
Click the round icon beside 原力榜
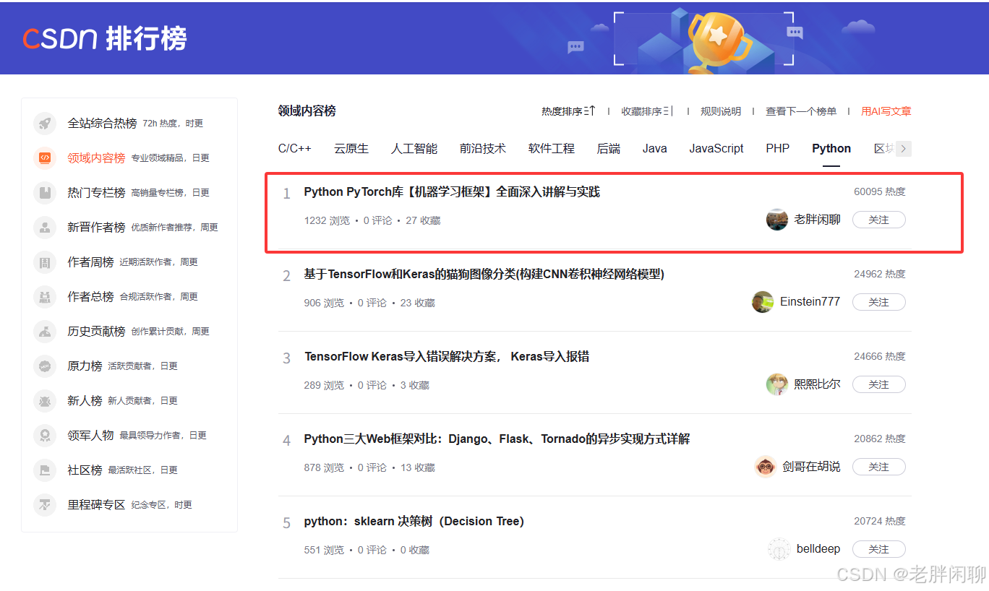[x=45, y=366]
